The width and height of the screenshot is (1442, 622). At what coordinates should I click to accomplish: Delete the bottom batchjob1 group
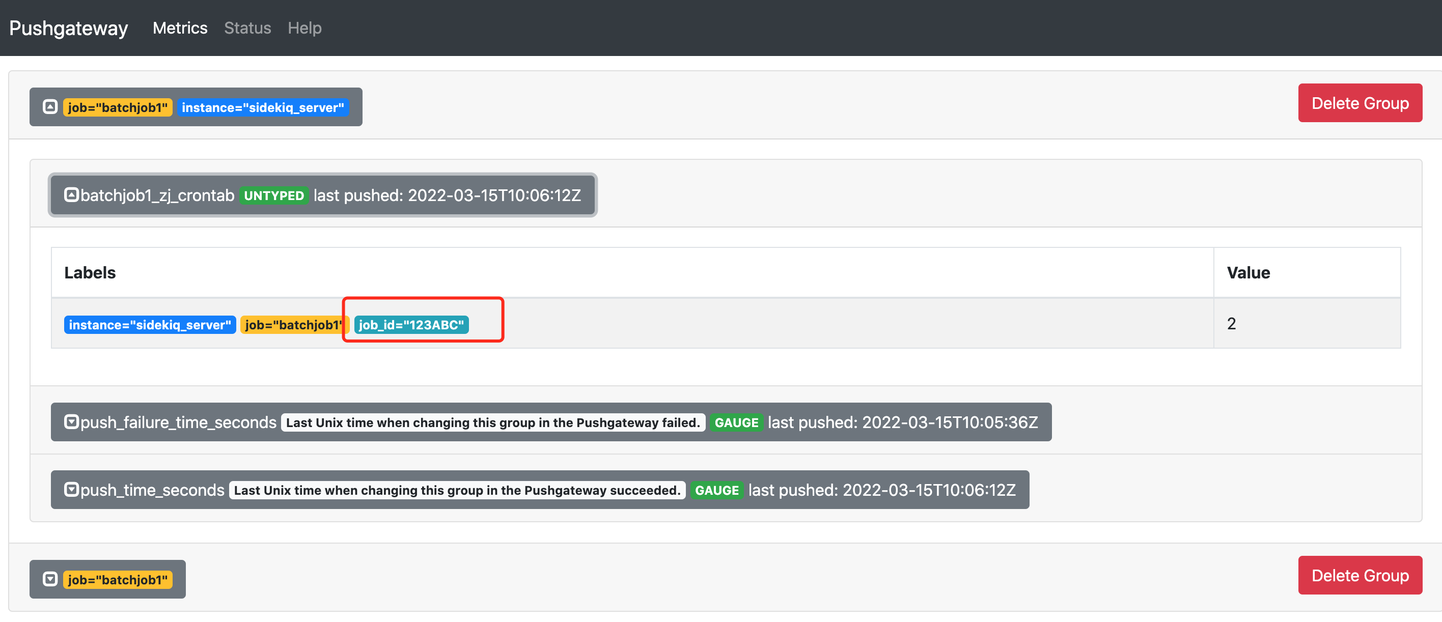[1360, 575]
